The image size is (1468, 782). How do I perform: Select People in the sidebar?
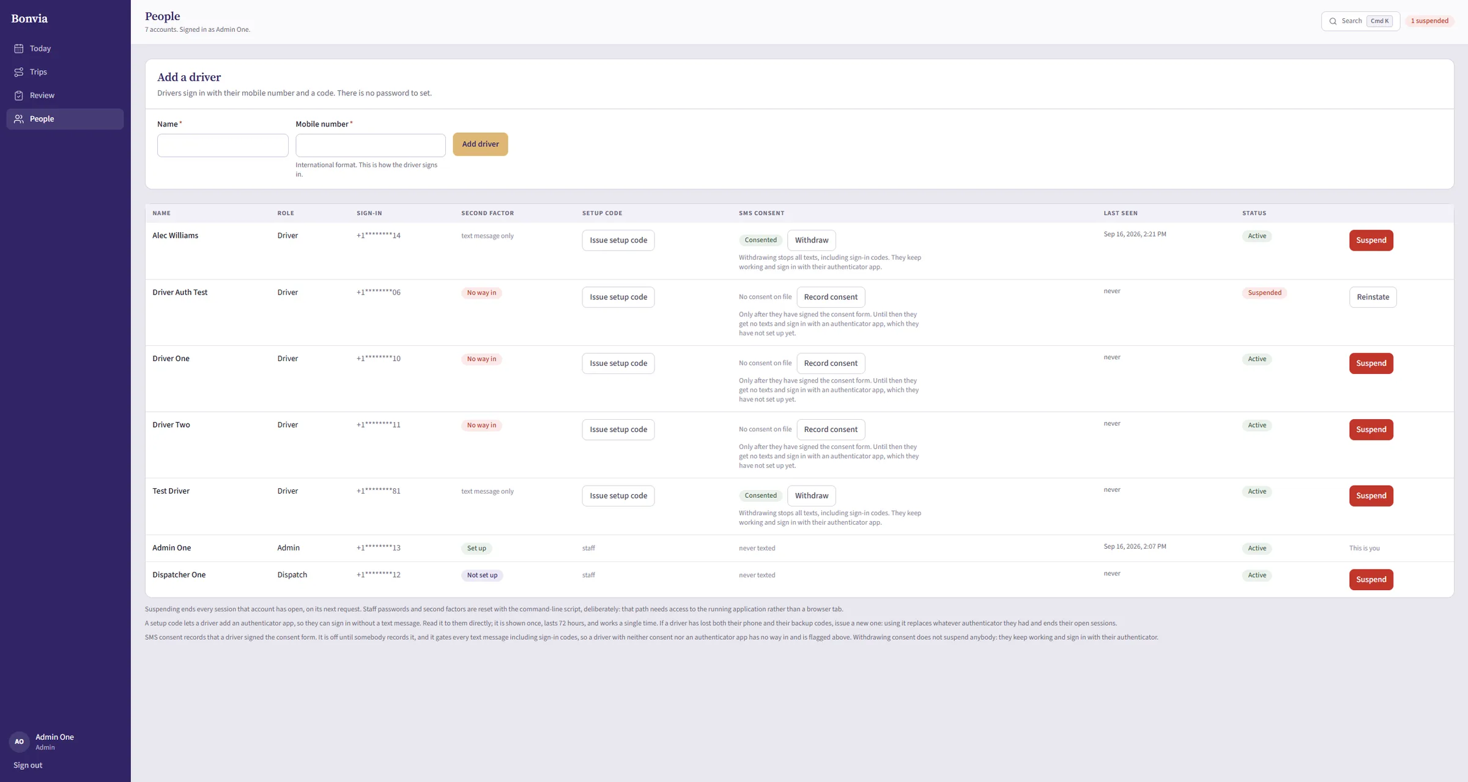coord(65,119)
